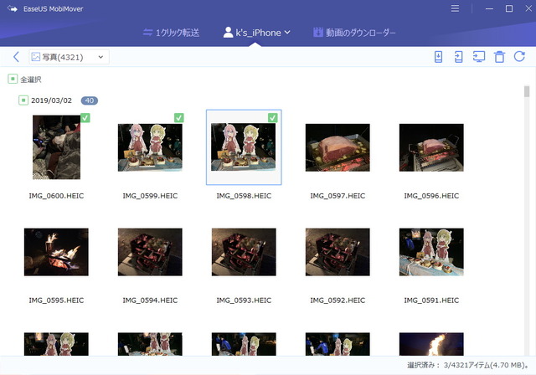Click the 2019/03/02 date label
The height and width of the screenshot is (375, 536).
(51, 100)
